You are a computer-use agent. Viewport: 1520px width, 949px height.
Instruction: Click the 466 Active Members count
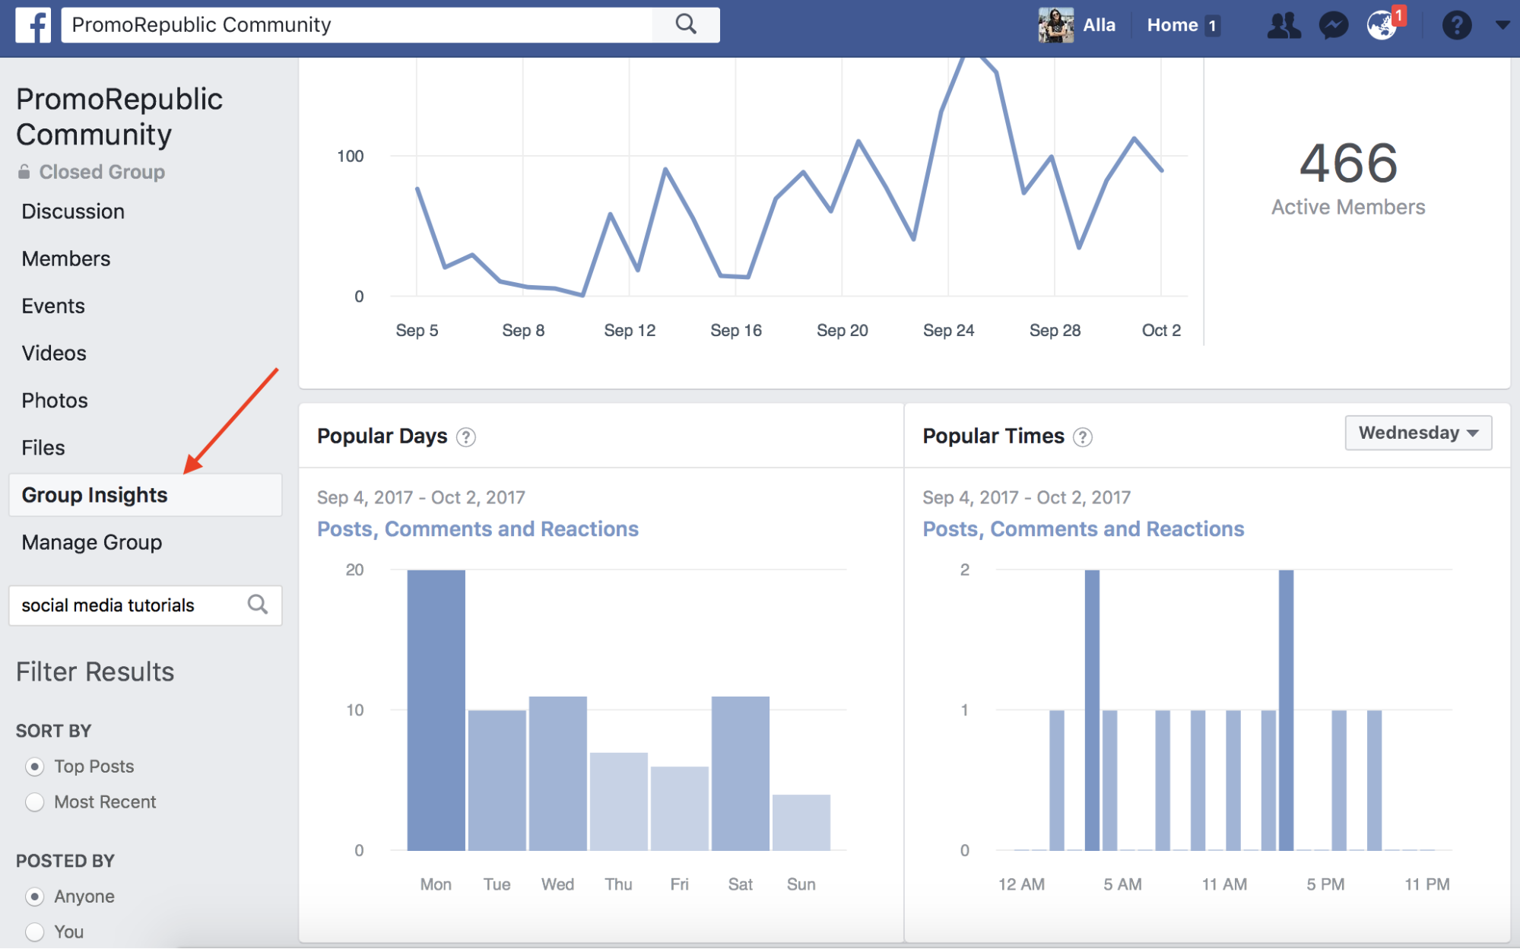(1348, 163)
